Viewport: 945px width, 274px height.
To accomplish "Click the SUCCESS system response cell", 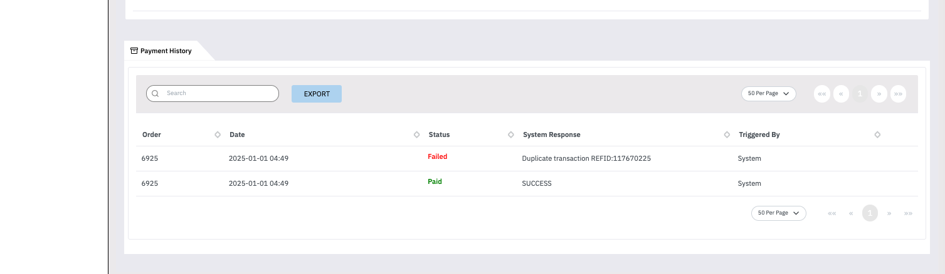I will (537, 183).
